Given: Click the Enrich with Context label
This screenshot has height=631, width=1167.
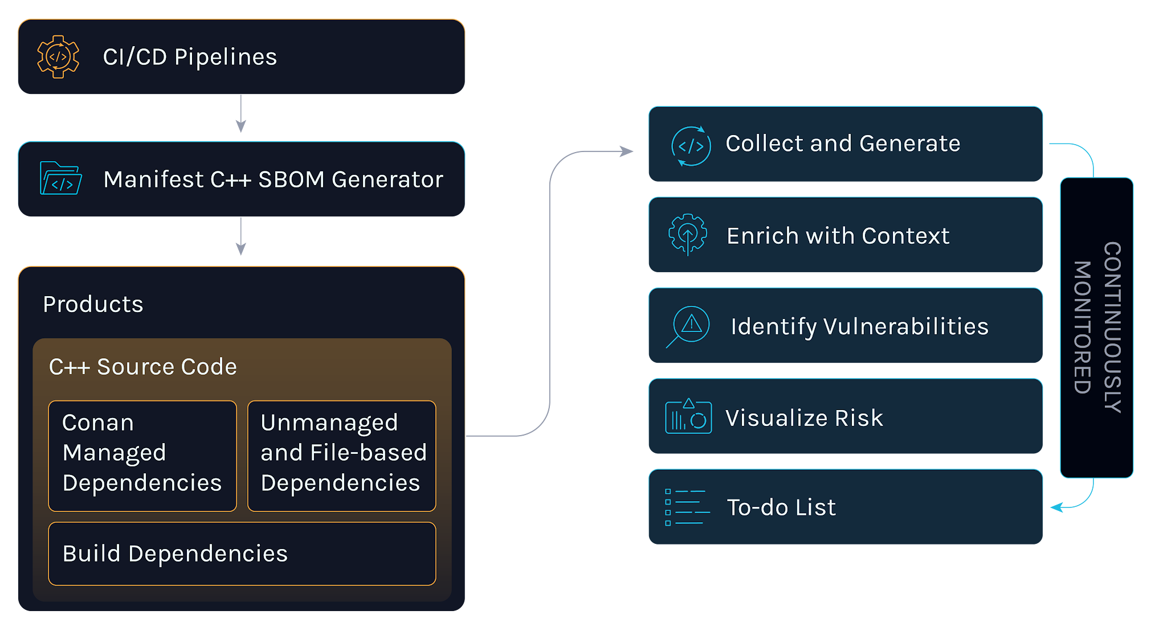Looking at the screenshot, I should (x=838, y=236).
